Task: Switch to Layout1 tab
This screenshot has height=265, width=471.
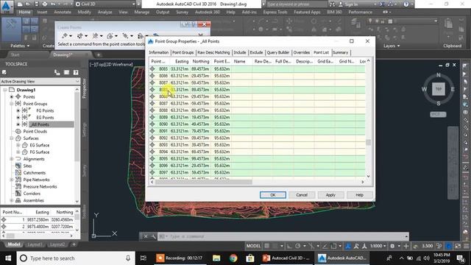Action: pos(35,244)
